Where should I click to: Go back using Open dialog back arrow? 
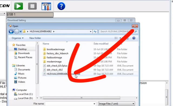[x=11, y=32]
